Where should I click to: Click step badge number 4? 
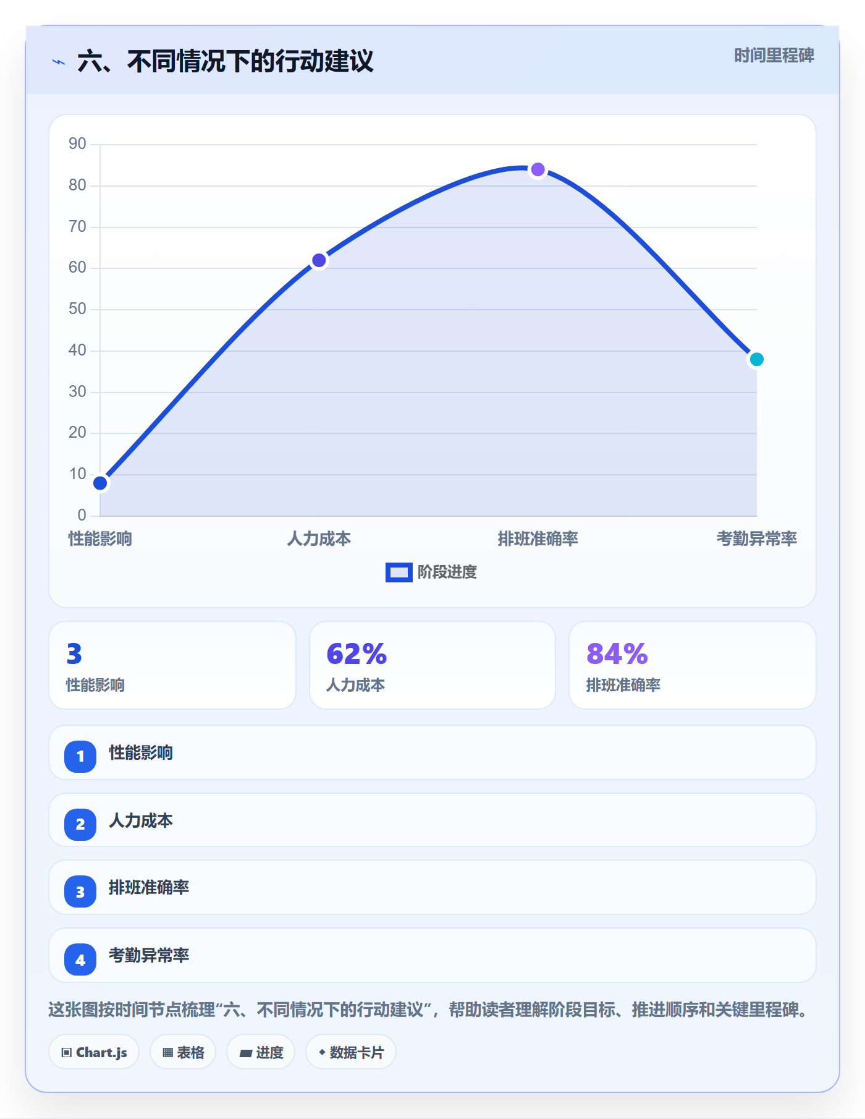click(80, 959)
